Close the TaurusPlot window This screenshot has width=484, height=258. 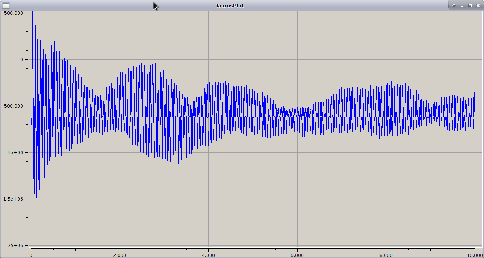[x=478, y=5]
